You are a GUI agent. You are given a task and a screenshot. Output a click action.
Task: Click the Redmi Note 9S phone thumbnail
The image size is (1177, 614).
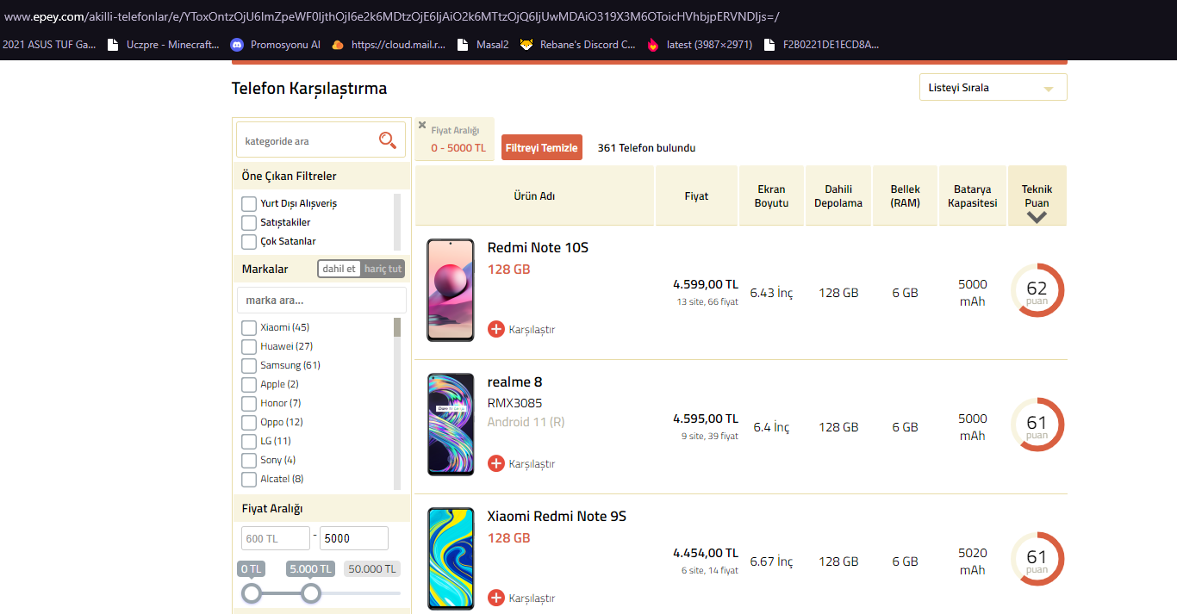tap(451, 559)
